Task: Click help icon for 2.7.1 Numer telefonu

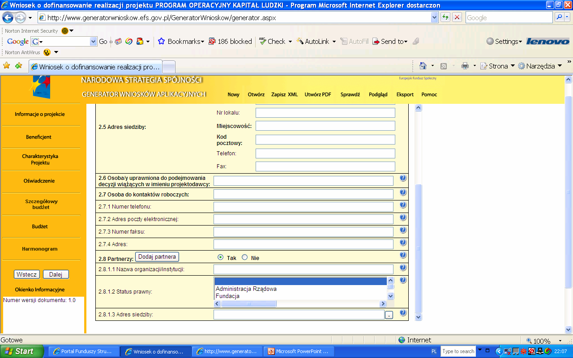Action: 403,205
